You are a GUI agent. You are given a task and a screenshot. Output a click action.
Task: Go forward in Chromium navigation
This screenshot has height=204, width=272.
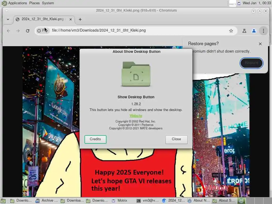(18, 31)
